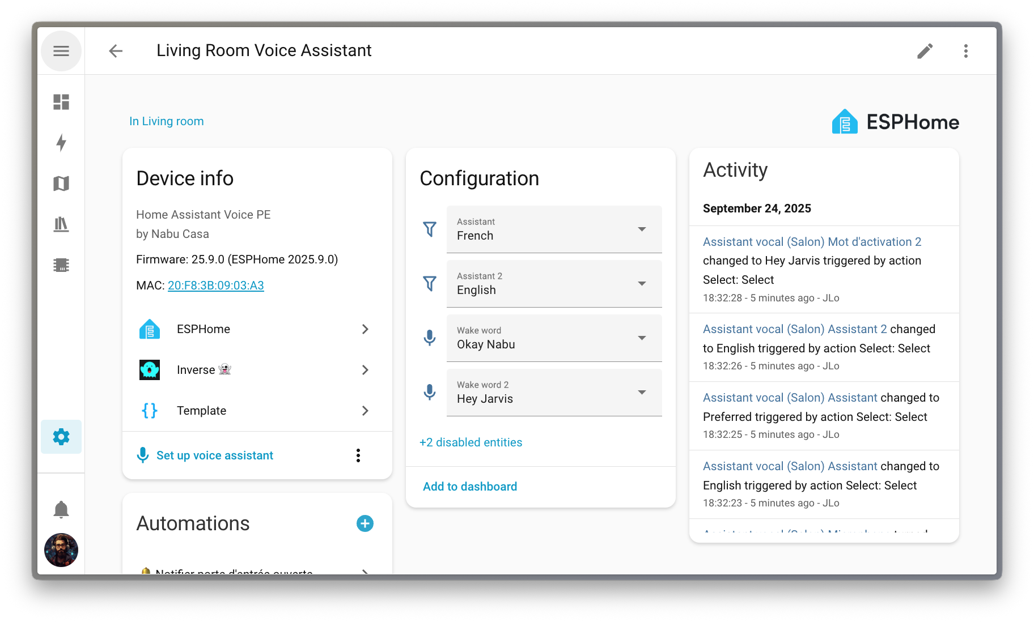
Task: Toggle the sidebar with the hamburger menu
Action: pos(61,50)
